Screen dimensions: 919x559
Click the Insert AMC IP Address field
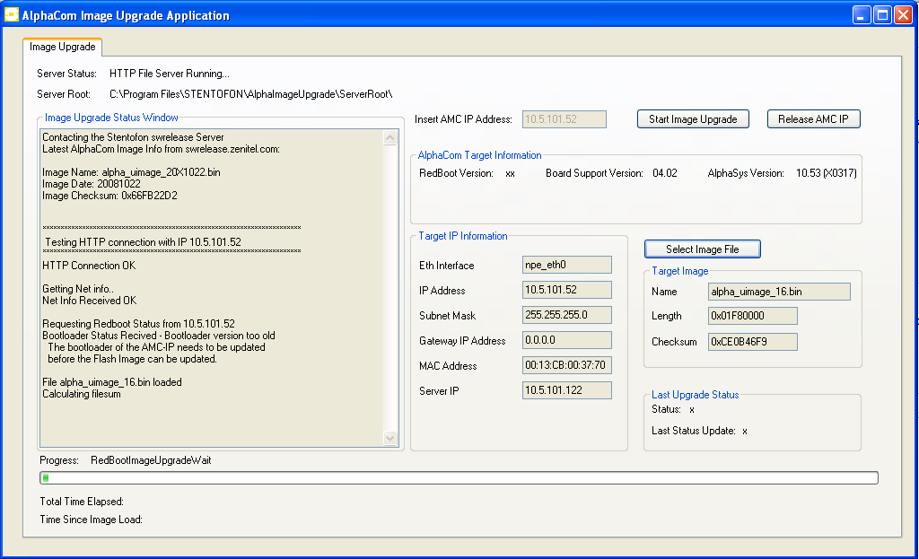[565, 119]
